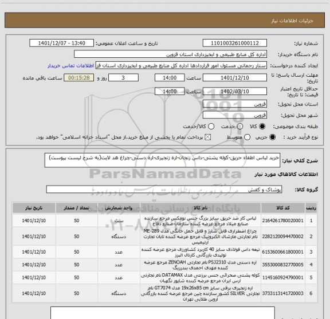Click the buyer organization name field
The width and height of the screenshot is (330, 319).
click(x=171, y=54)
